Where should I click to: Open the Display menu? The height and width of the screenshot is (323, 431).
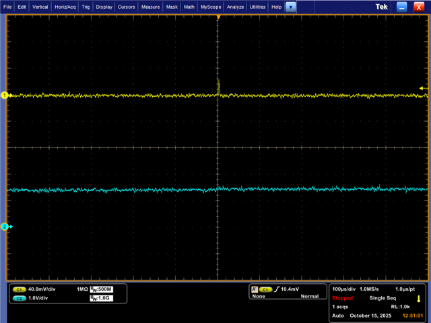click(104, 7)
